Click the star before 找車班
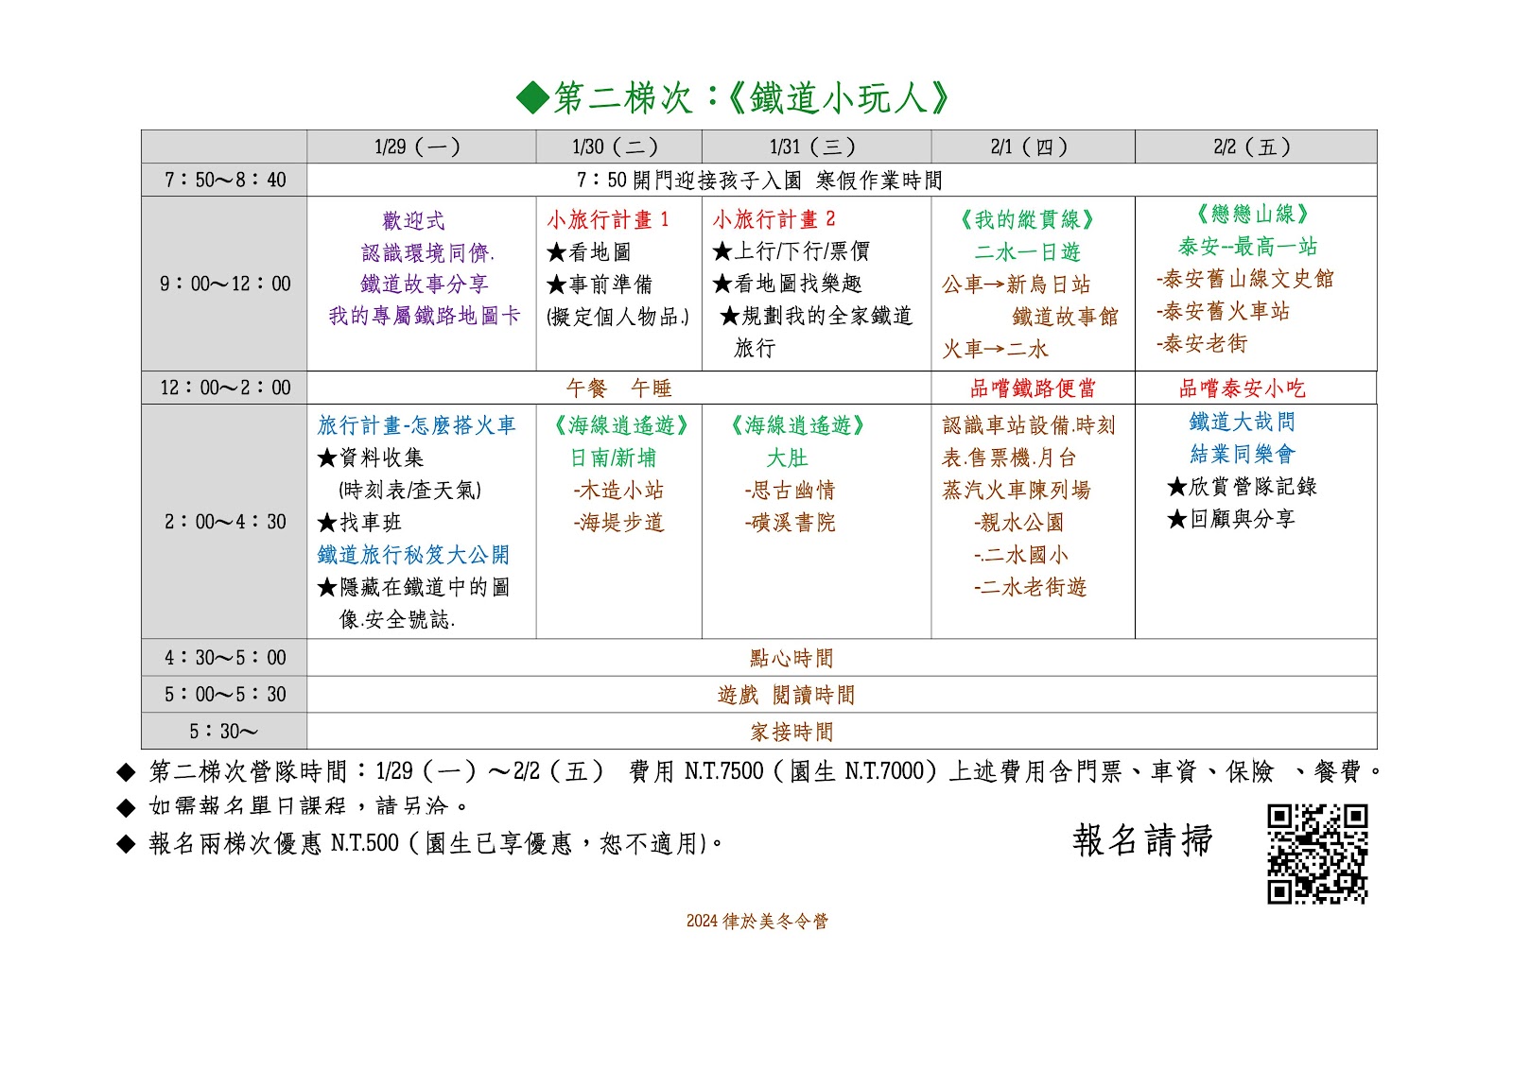Screen dimensions: 1513x1070 [327, 523]
